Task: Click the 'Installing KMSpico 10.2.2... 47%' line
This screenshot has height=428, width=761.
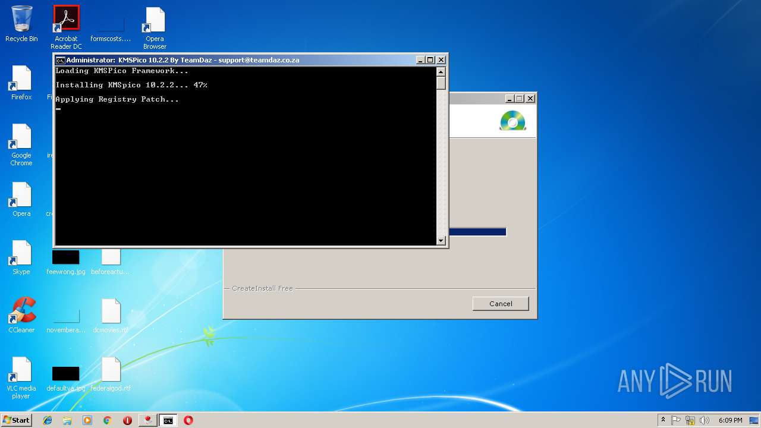Action: click(131, 85)
